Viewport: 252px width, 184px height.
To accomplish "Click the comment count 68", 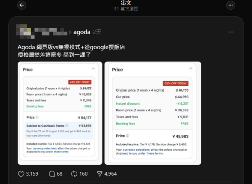I will (60, 174).
